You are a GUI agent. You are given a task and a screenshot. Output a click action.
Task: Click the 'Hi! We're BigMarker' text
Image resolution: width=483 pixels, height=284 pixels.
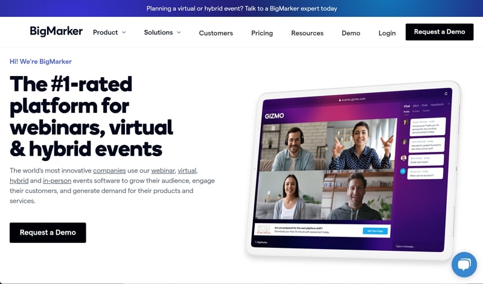[40, 62]
